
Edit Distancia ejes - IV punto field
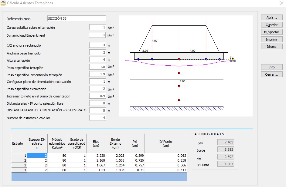tap(97, 103)
